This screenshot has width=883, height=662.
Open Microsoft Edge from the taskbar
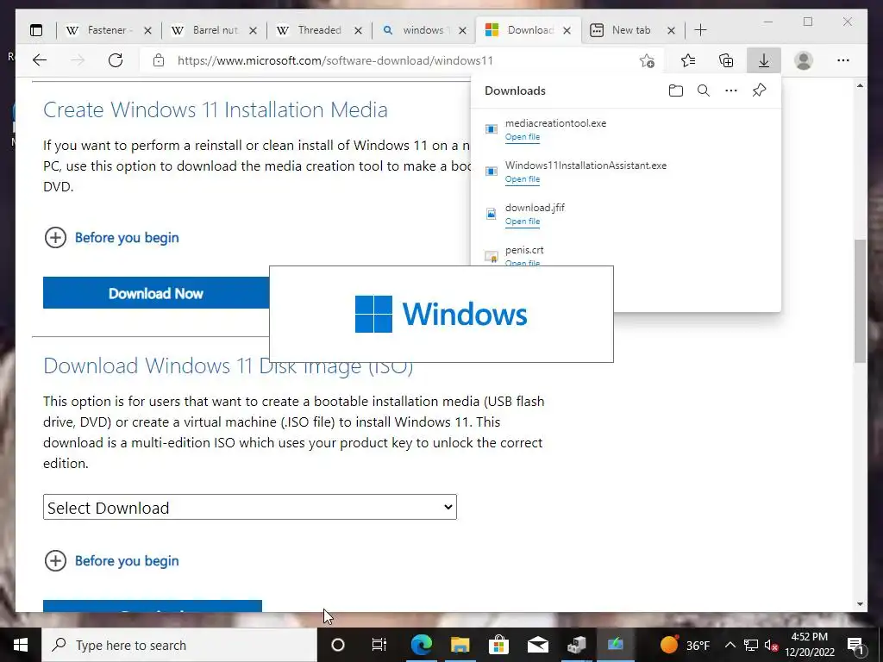421,645
